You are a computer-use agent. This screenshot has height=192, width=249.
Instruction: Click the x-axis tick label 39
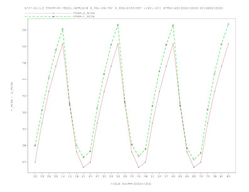tap(125, 176)
